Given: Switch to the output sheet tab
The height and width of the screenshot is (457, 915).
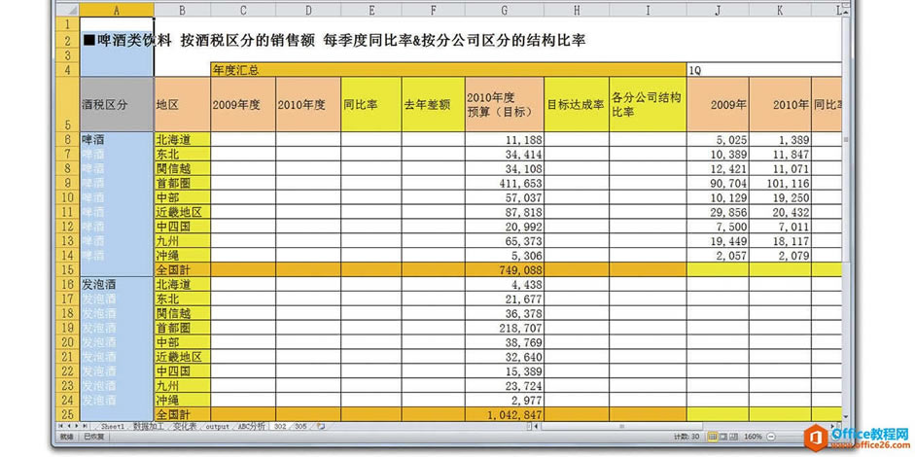Looking at the screenshot, I should (217, 427).
